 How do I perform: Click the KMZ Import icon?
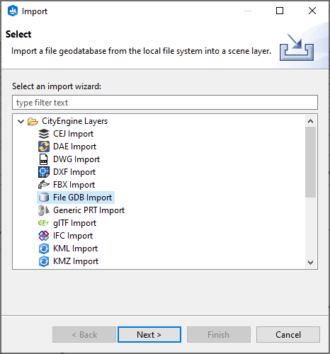click(x=44, y=261)
